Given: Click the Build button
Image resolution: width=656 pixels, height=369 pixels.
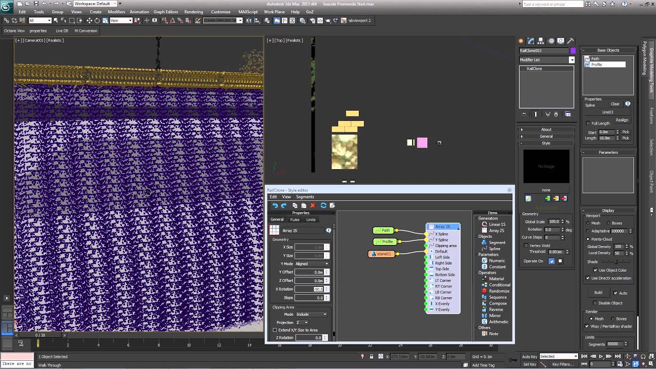Looking at the screenshot, I should 598,293.
